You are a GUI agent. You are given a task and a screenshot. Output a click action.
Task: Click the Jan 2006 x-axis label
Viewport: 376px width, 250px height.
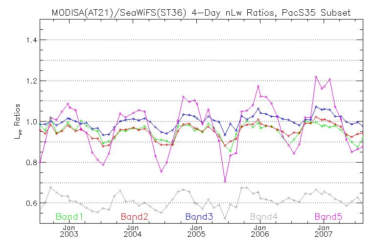pos(260,231)
